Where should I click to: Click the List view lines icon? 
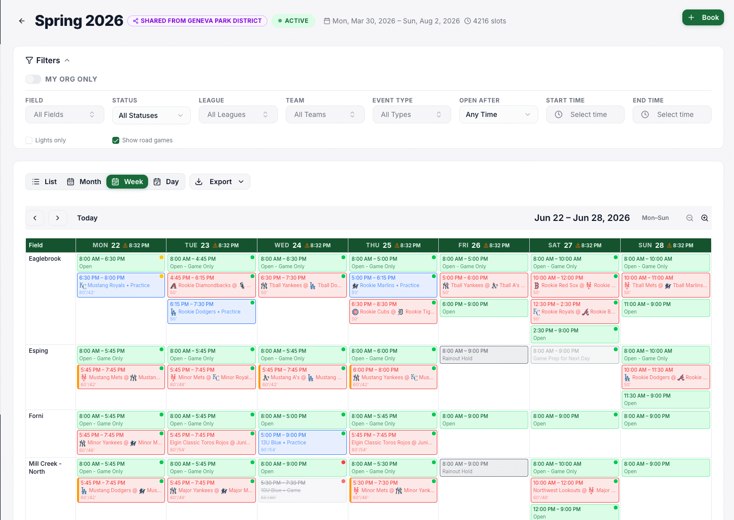point(36,182)
